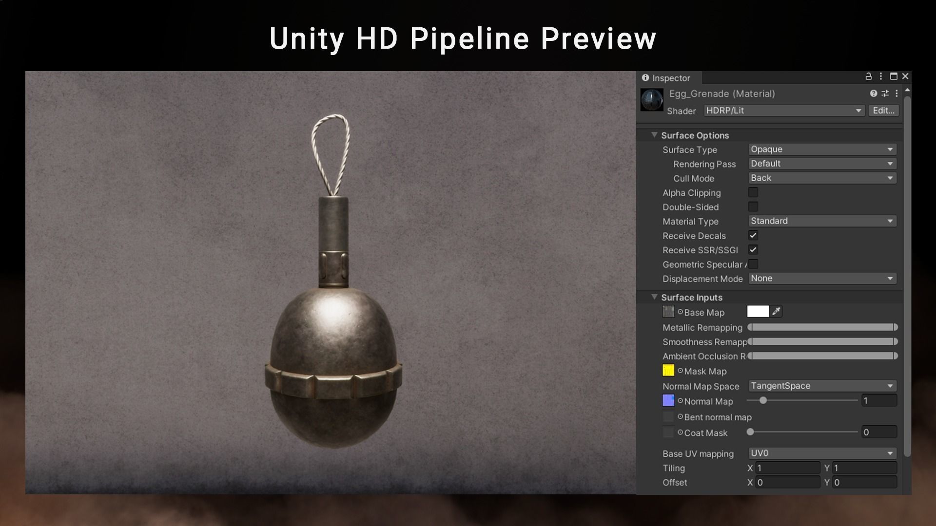Open Normal Map Space dropdown
This screenshot has width=936, height=526.
[822, 386]
